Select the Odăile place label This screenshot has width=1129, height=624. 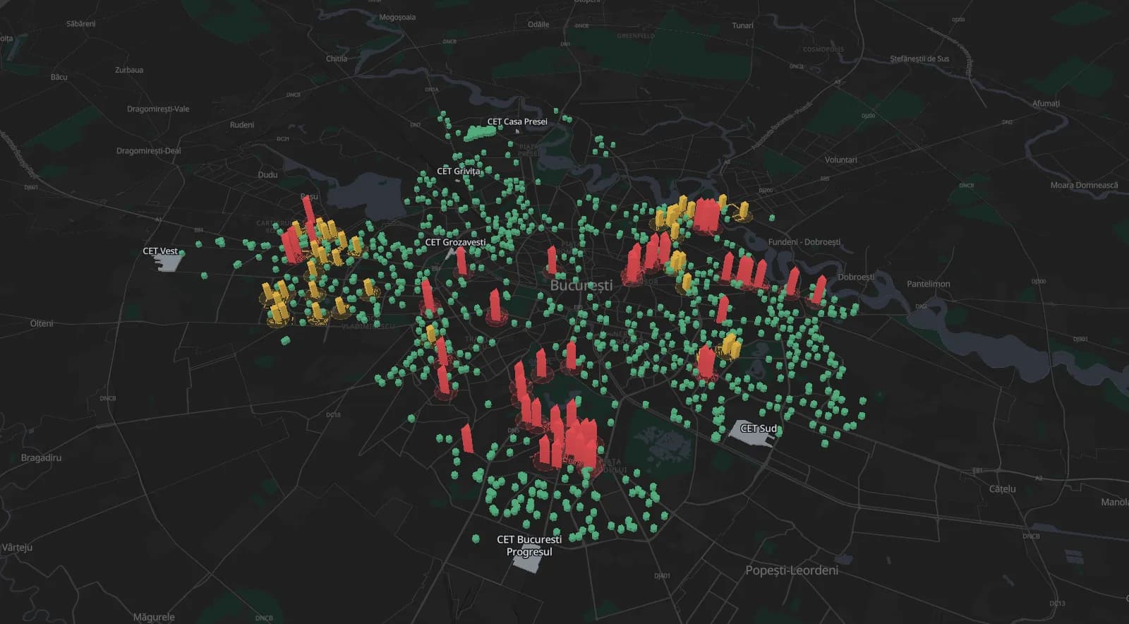pyautogui.click(x=538, y=24)
